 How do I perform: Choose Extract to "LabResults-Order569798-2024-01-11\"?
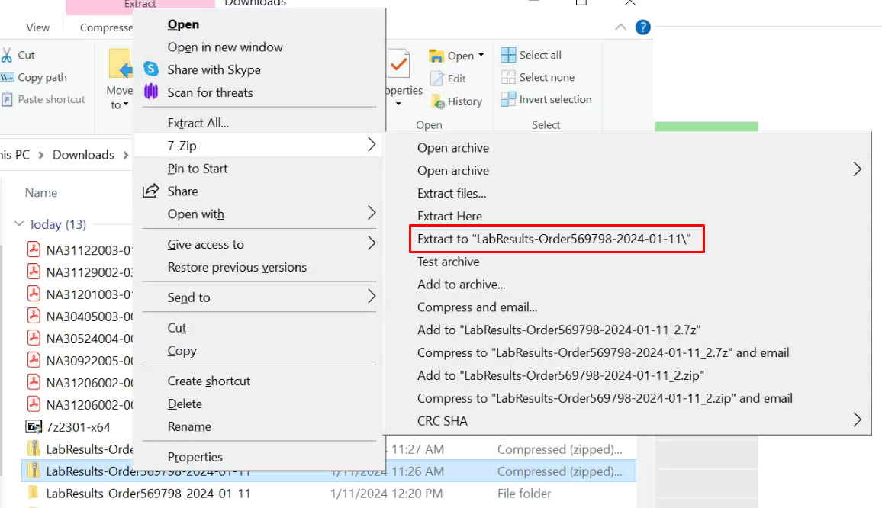(x=554, y=239)
